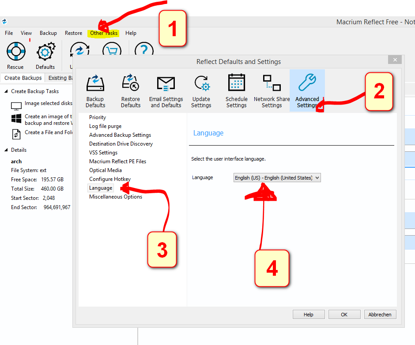The image size is (415, 345).
Task: Open the Restore menu
Action: (x=74, y=33)
